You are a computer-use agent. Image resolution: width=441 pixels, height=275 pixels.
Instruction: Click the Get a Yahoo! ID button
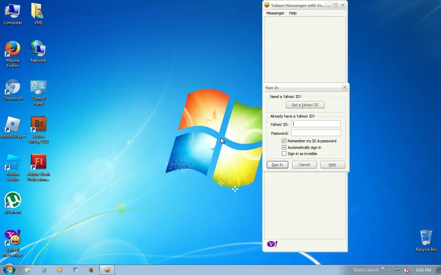(x=305, y=105)
